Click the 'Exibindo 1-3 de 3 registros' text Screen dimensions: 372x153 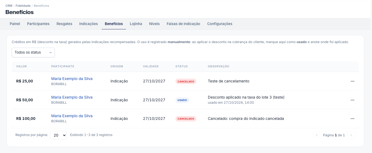click(x=91, y=135)
